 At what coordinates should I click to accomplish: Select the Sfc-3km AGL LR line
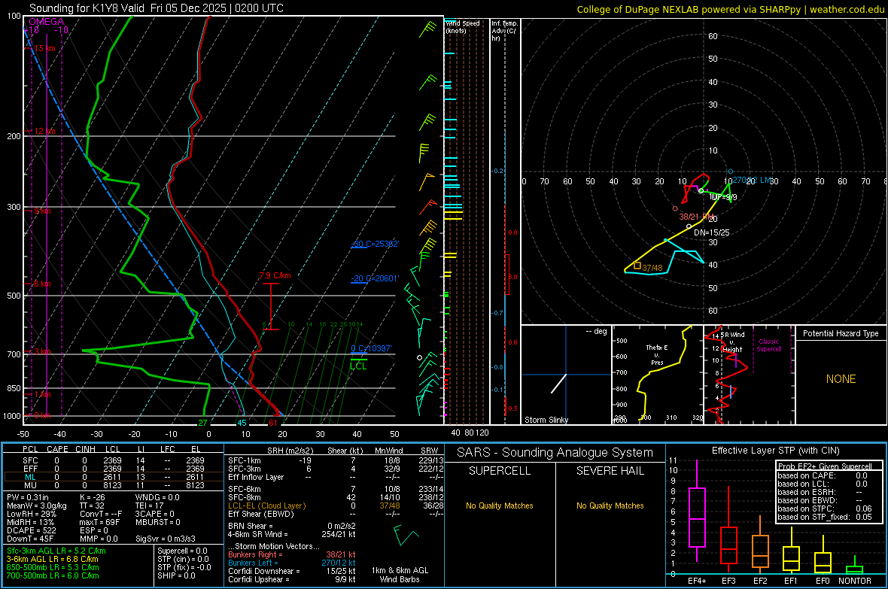(x=56, y=551)
